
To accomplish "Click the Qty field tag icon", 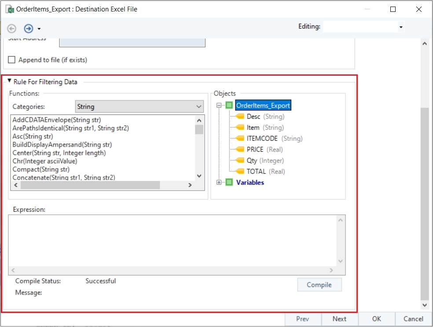I will coord(239,161).
